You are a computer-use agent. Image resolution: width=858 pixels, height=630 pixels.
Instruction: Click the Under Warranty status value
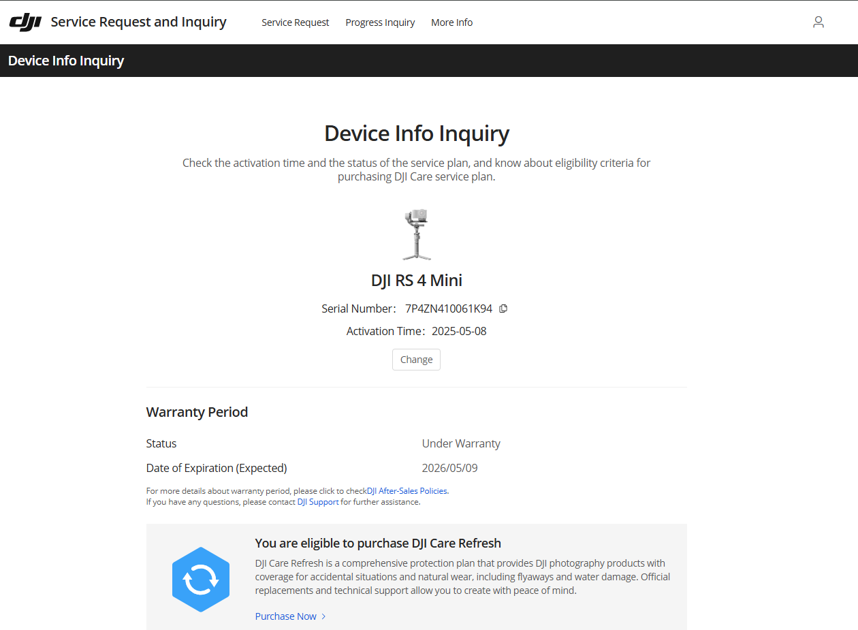coord(461,443)
